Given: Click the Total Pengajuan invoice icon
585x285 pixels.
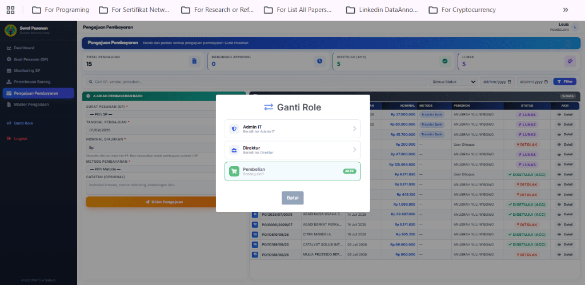Looking at the screenshot, I should pyautogui.click(x=194, y=61).
